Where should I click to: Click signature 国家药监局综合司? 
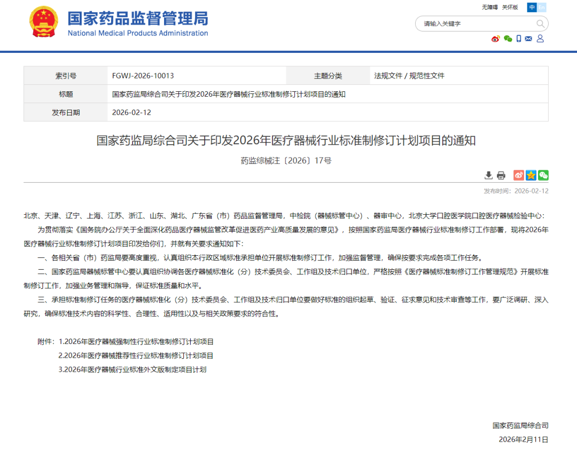click(520, 426)
